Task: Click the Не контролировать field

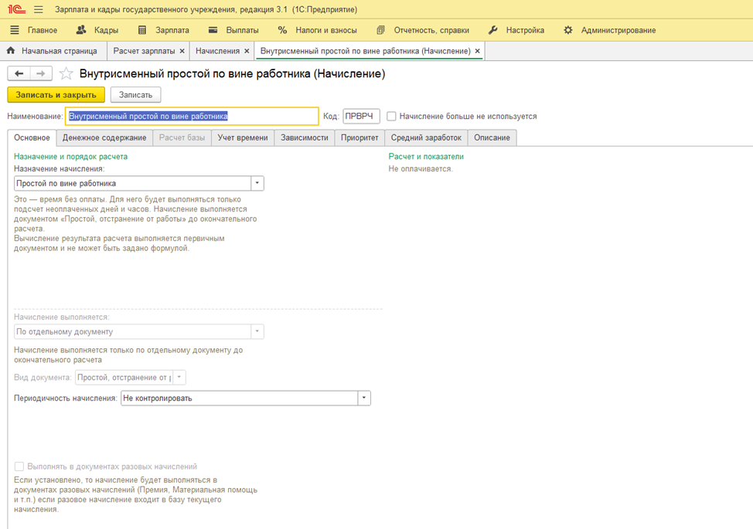Action: [x=239, y=398]
